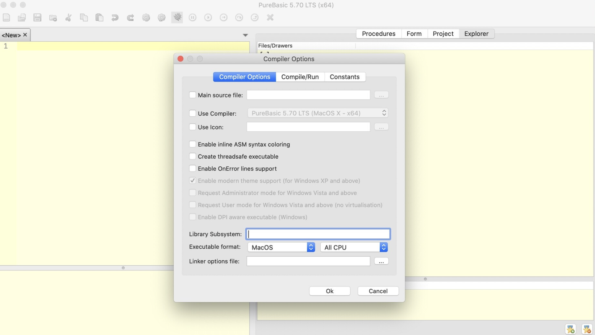Viewport: 595px width, 335px height.
Task: Click the Save file toolbar icon
Action: tap(37, 17)
